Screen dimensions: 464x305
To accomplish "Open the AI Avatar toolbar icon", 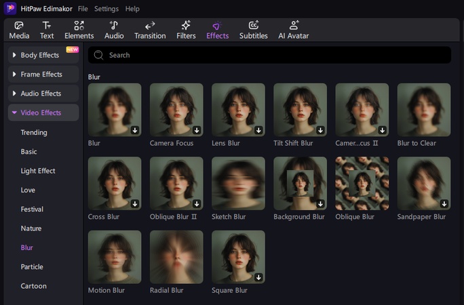I will click(x=294, y=26).
